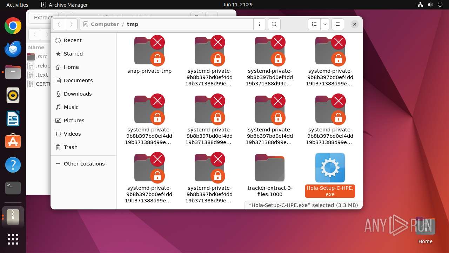
Task: Go forward in Files navigation
Action: click(x=71, y=24)
